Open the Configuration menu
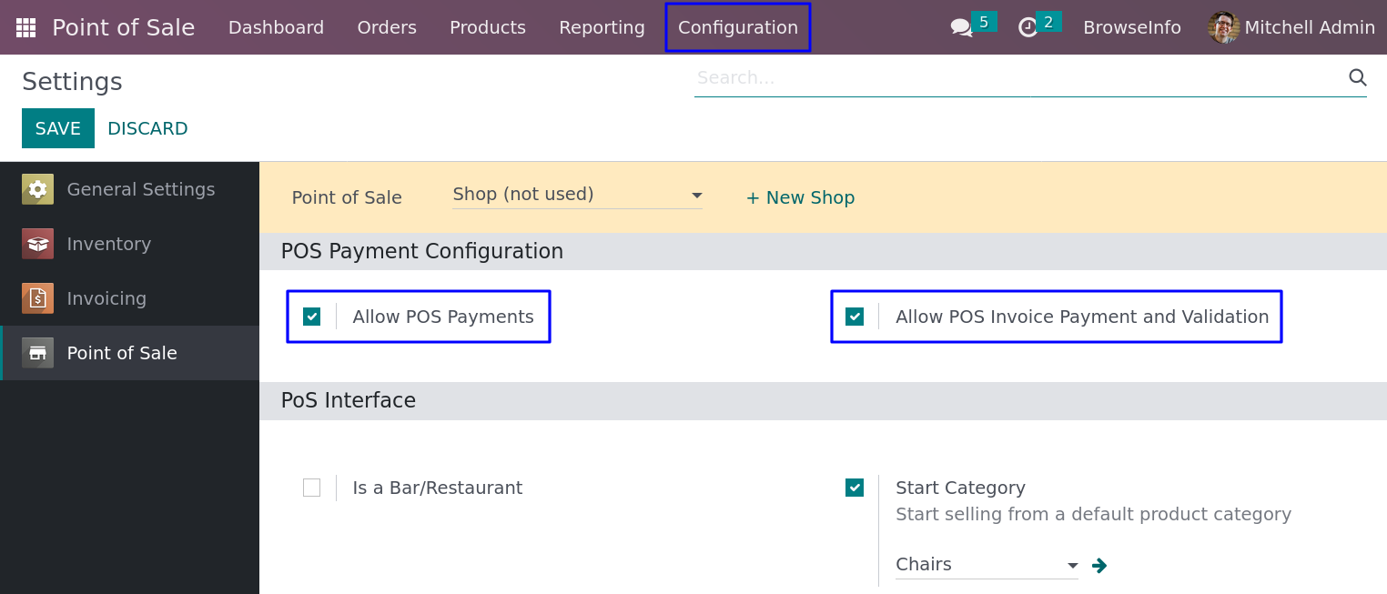Screen dimensions: 1387x594 click(738, 27)
